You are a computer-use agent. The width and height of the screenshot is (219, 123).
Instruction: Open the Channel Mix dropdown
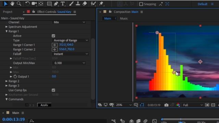tap(69, 22)
